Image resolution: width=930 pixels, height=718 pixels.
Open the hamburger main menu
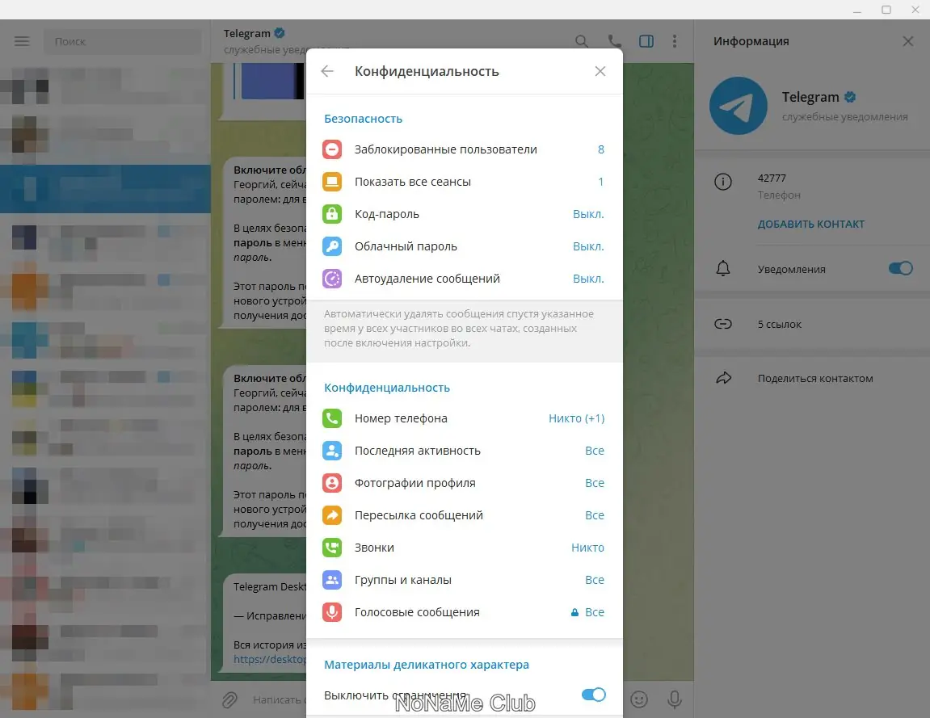pos(22,41)
